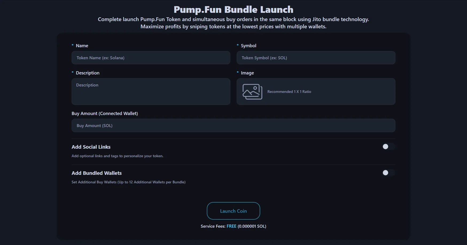Focus the Token Name input field
Viewport: 467px width, 245px height.
(151, 58)
